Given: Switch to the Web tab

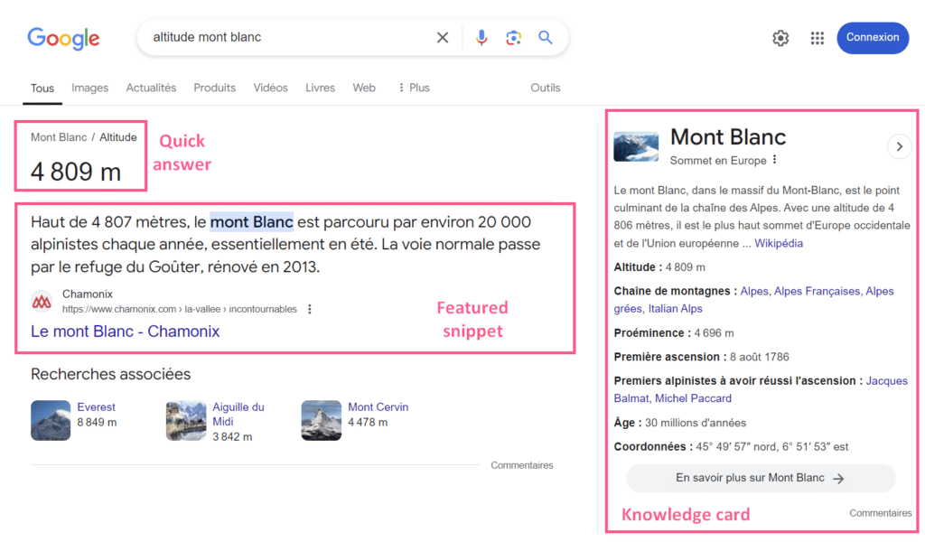Looking at the screenshot, I should pos(364,88).
